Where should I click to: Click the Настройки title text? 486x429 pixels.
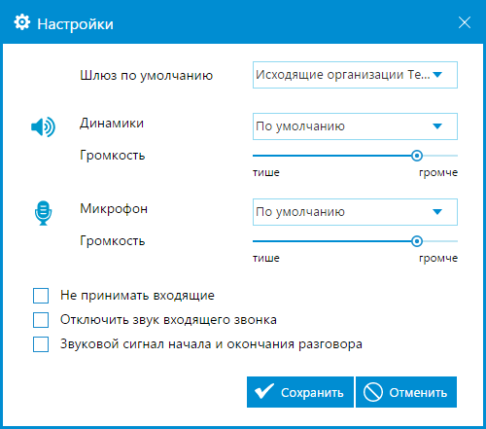point(75,24)
